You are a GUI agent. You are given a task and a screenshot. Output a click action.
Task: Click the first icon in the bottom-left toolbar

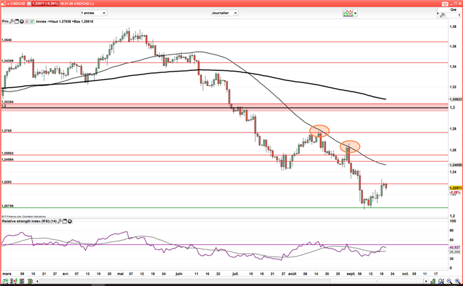(x=5, y=281)
